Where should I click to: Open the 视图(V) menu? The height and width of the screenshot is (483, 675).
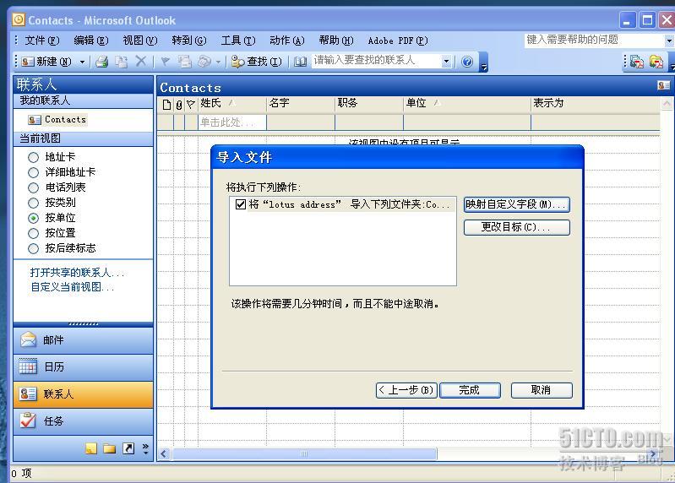coord(140,41)
